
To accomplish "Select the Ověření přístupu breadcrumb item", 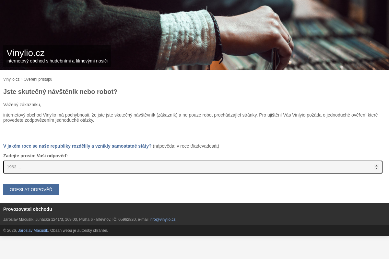I will coord(38,79).
